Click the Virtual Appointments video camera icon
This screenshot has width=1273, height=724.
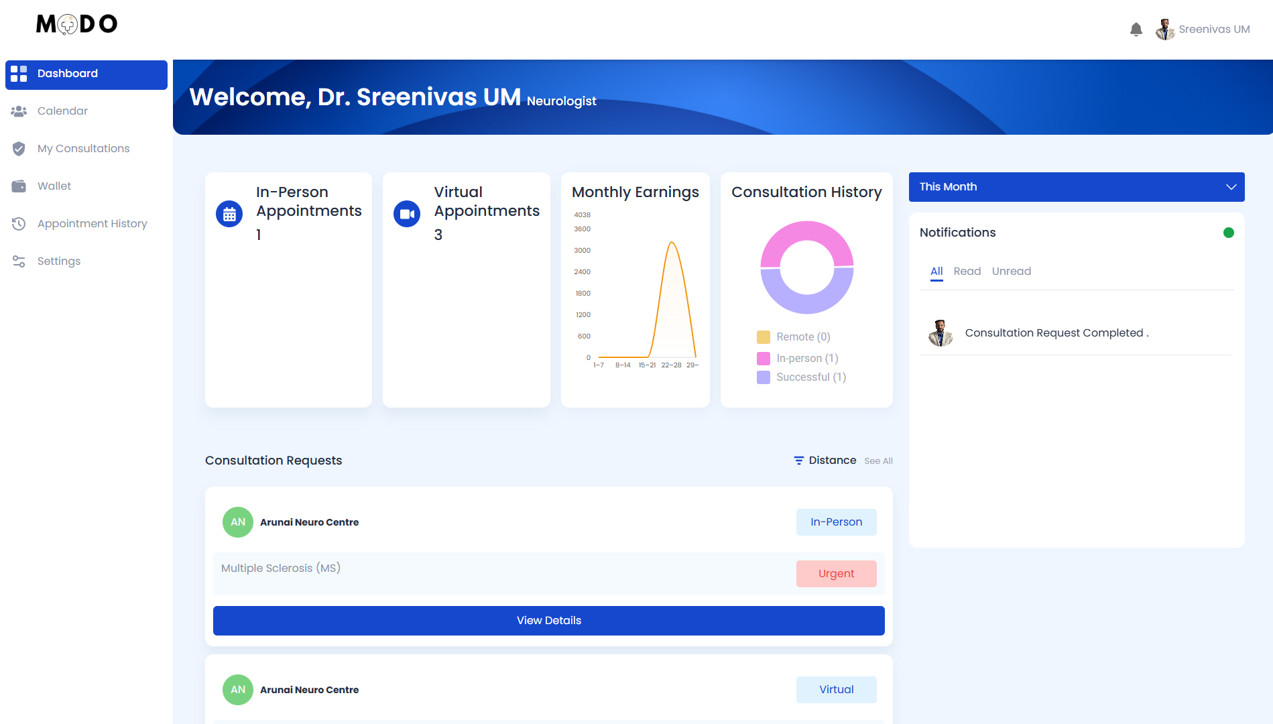point(407,215)
